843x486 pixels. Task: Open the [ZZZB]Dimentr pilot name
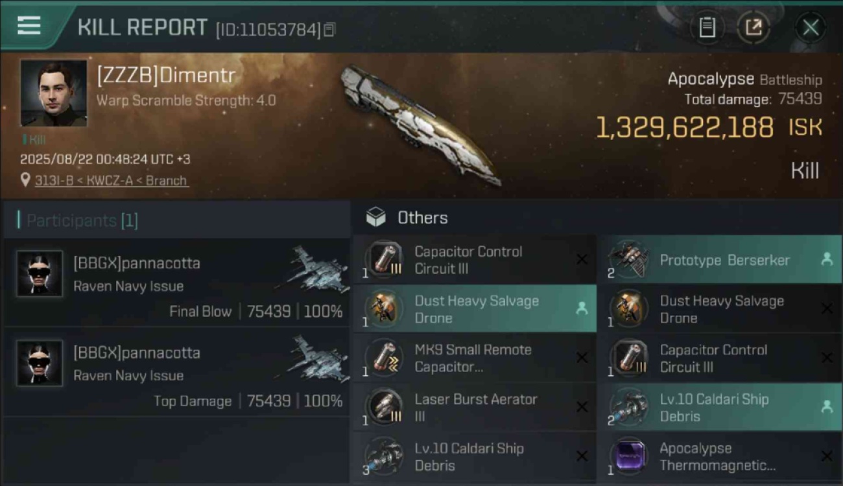[x=166, y=75]
